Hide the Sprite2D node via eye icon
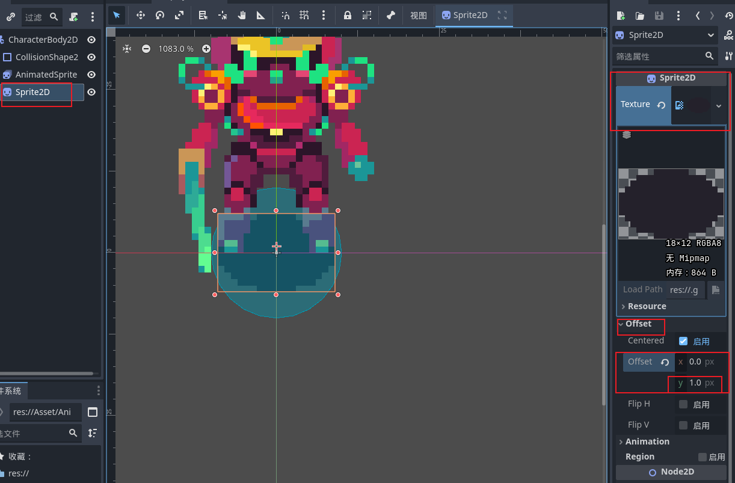 click(91, 92)
